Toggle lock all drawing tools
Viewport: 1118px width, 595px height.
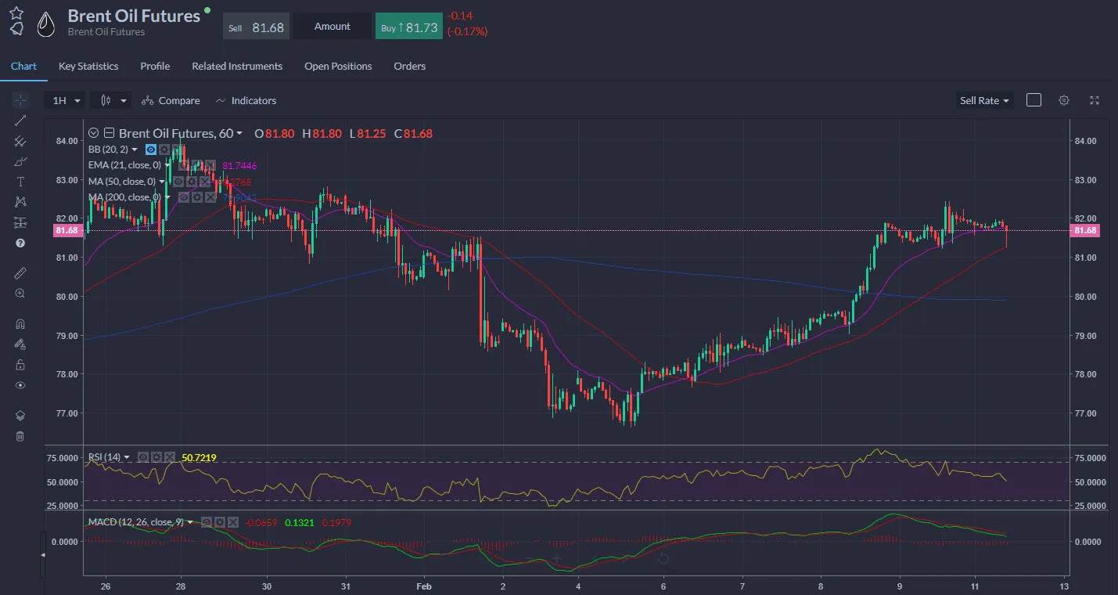[x=20, y=365]
